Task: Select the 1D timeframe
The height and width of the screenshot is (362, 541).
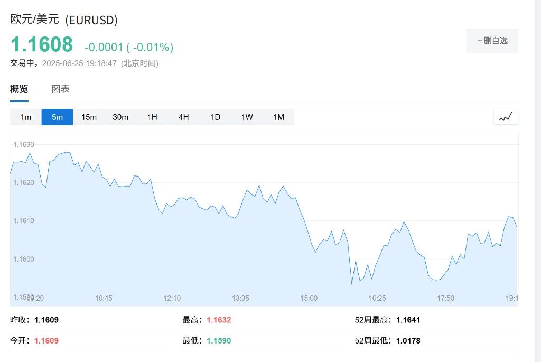Action: [215, 117]
